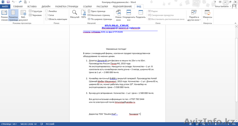Click the timurolpg@yandex.ru email link
This screenshot has width=238, height=126.
click(x=123, y=102)
